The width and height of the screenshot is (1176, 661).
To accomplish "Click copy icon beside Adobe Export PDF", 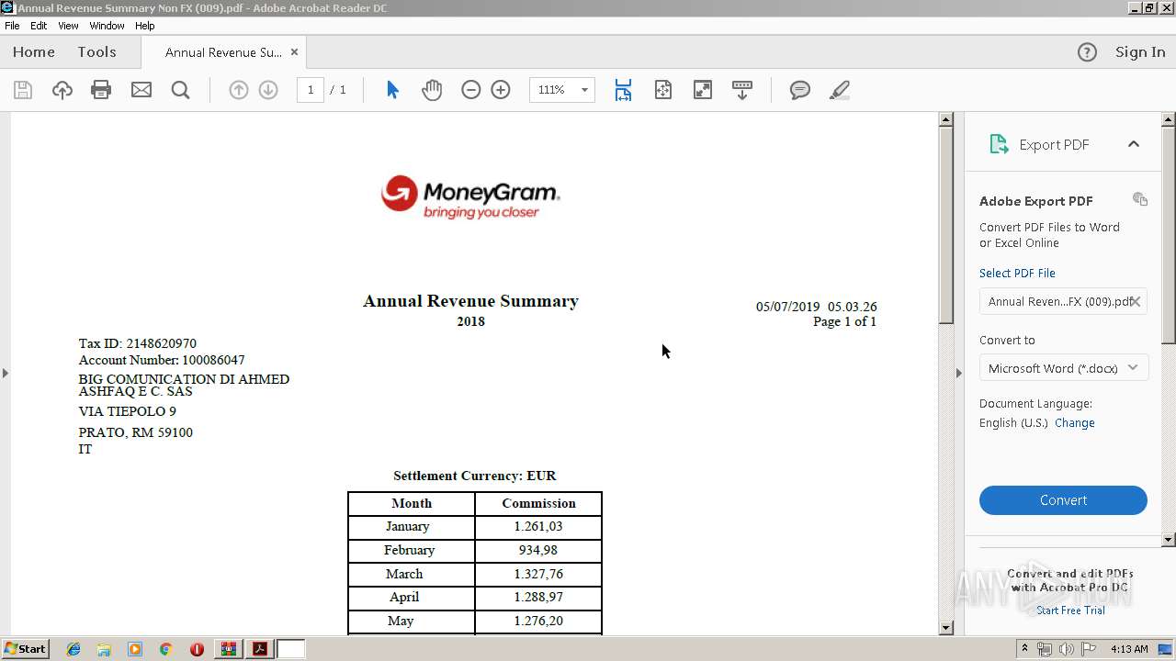I will tap(1140, 199).
